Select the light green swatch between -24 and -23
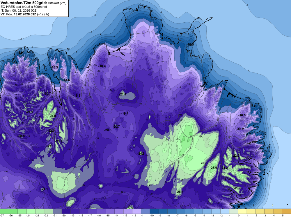The image size is (291, 217). (31, 211)
